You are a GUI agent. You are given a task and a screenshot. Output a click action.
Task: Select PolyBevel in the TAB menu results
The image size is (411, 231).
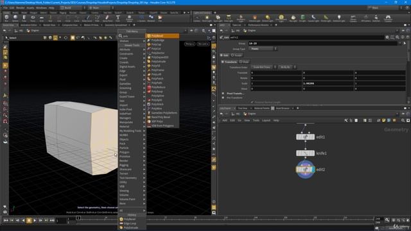tap(162, 36)
